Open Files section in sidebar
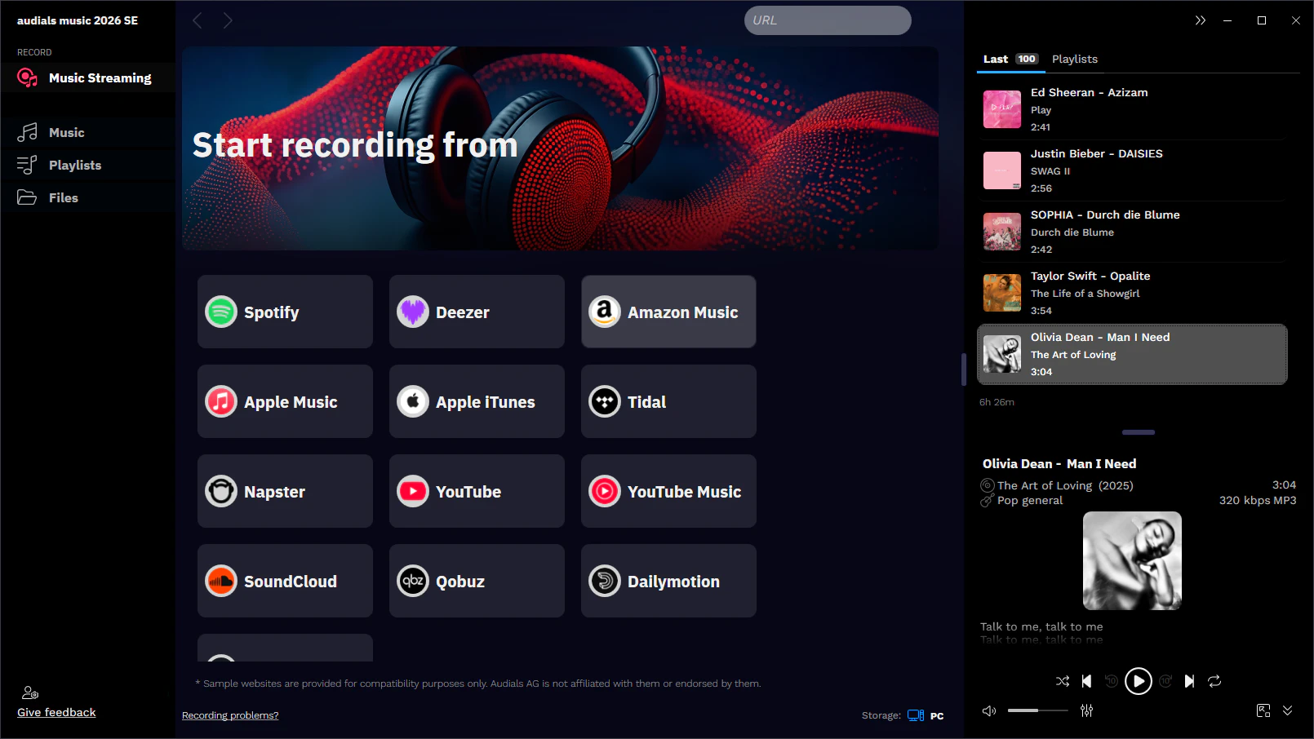This screenshot has height=739, width=1314. click(87, 197)
